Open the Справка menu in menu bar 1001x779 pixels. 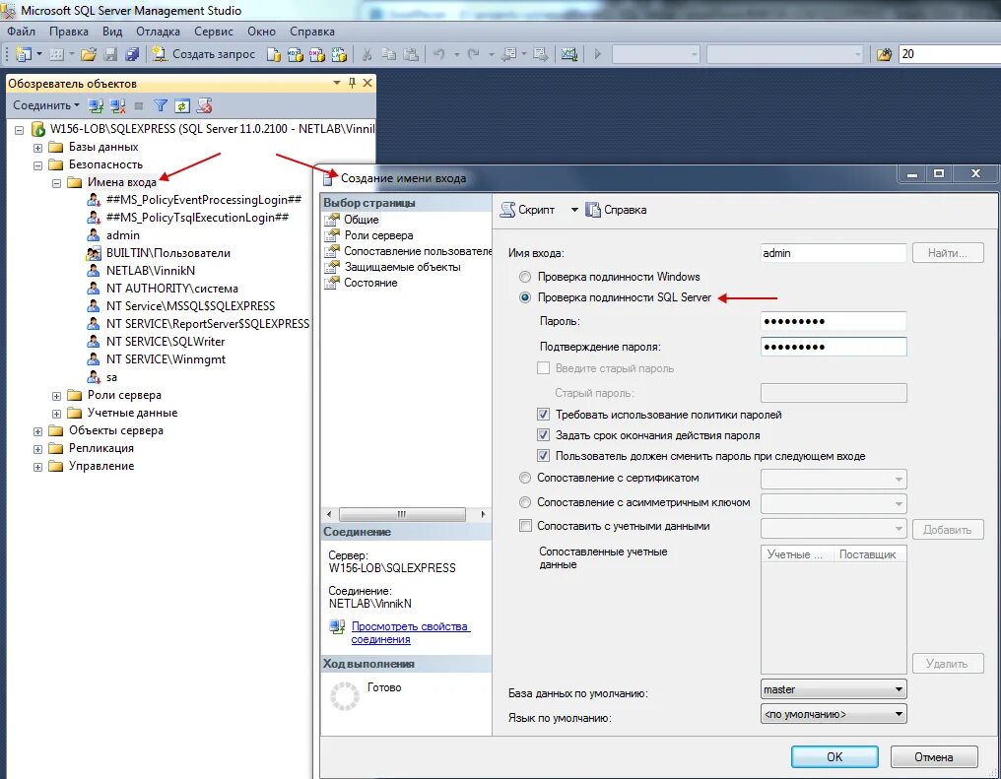[312, 32]
